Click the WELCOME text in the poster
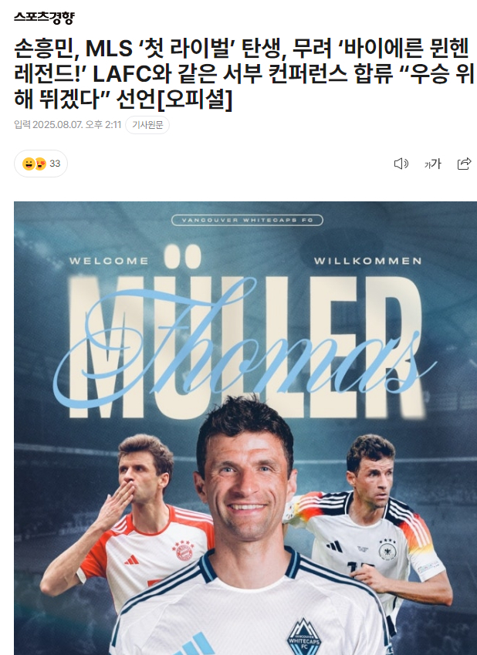Viewport: 477px width, 655px height. 109,261
